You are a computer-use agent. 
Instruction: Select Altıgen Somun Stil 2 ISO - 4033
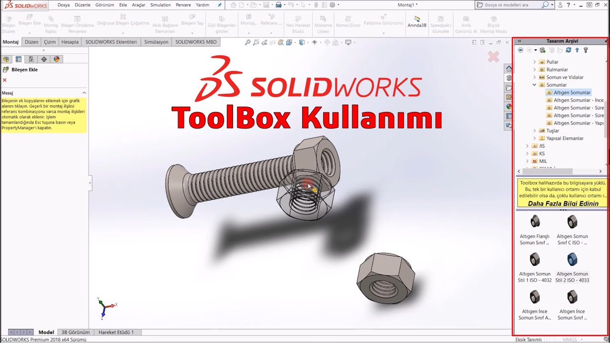(572, 268)
